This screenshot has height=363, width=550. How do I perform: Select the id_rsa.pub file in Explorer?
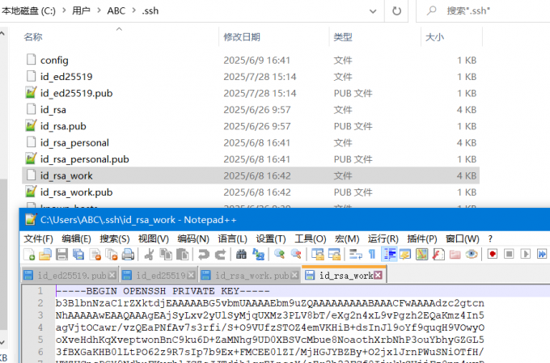251,126
